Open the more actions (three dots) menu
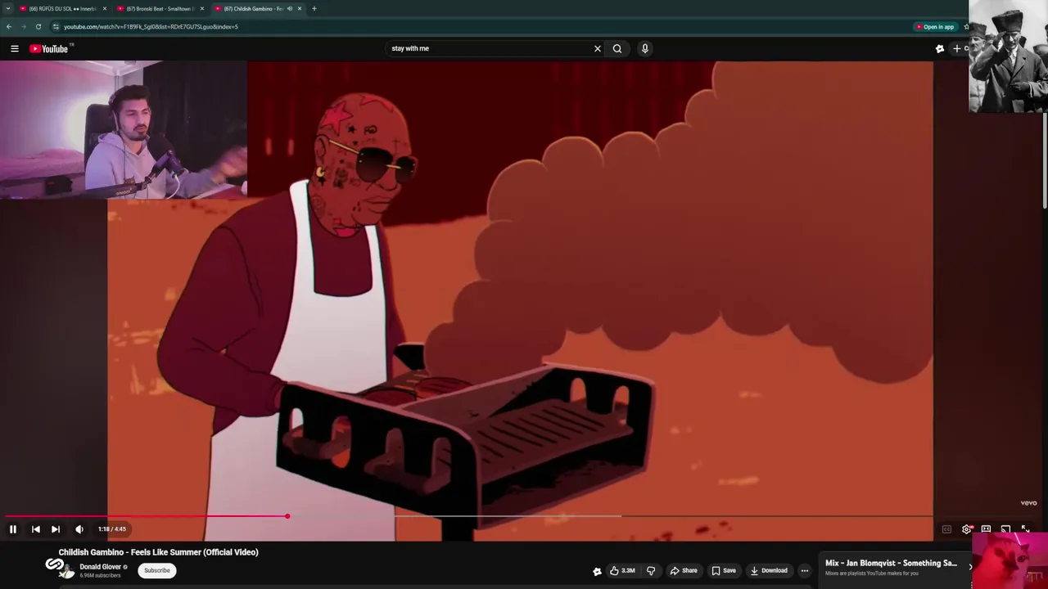The width and height of the screenshot is (1048, 589). [805, 571]
